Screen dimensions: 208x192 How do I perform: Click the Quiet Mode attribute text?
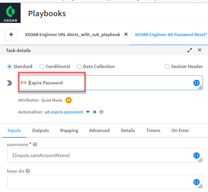click(51, 100)
